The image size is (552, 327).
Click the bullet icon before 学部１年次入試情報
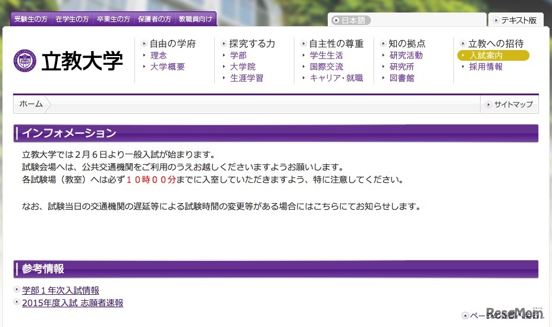pyautogui.click(x=17, y=289)
